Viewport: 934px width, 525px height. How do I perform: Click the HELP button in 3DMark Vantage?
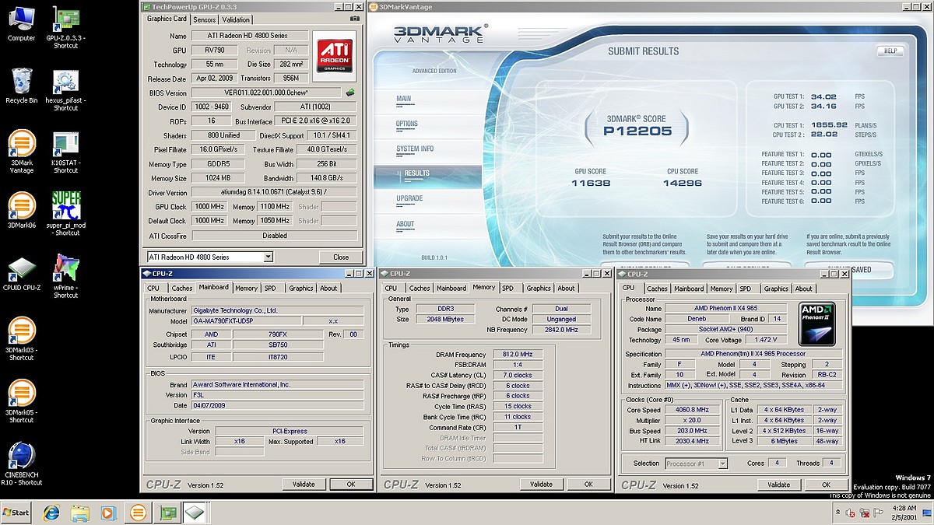[x=890, y=51]
